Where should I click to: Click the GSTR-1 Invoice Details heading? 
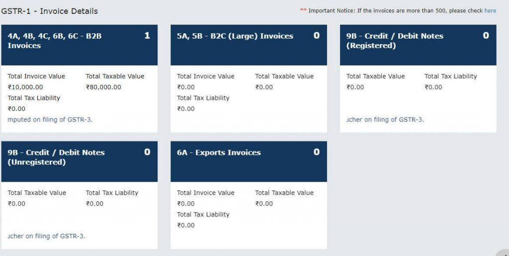(x=50, y=11)
